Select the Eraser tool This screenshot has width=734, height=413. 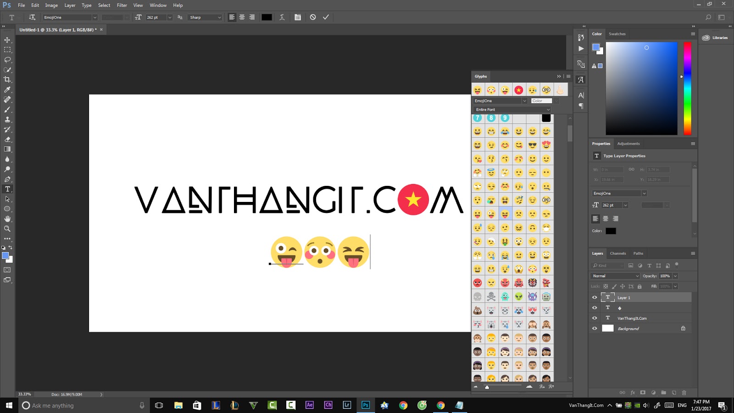pos(7,140)
